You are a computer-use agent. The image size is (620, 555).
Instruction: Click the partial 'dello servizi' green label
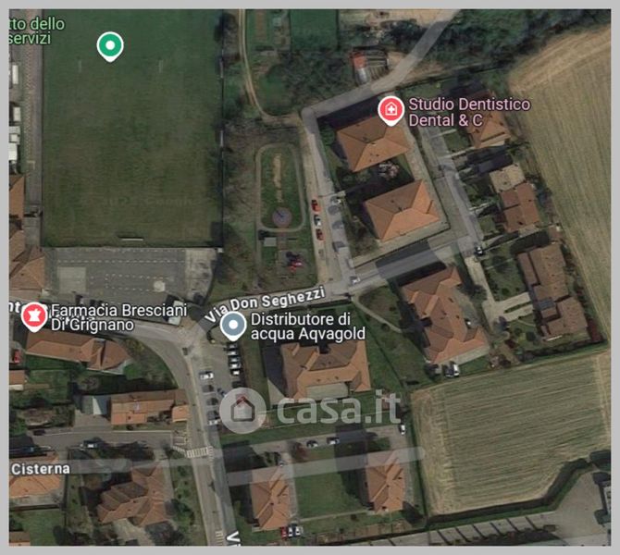click(x=36, y=31)
